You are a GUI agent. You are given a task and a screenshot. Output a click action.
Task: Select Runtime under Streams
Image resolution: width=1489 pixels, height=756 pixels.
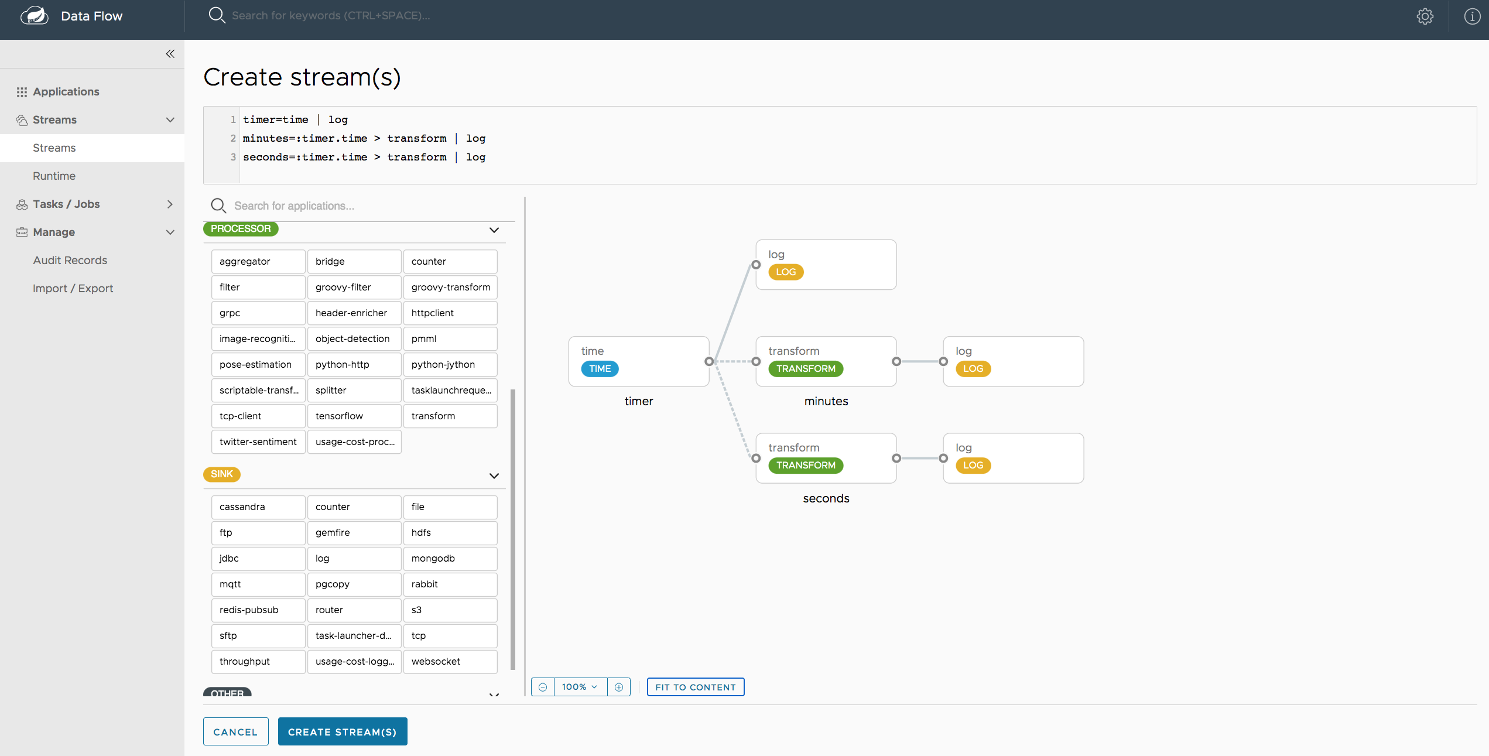pyautogui.click(x=54, y=176)
